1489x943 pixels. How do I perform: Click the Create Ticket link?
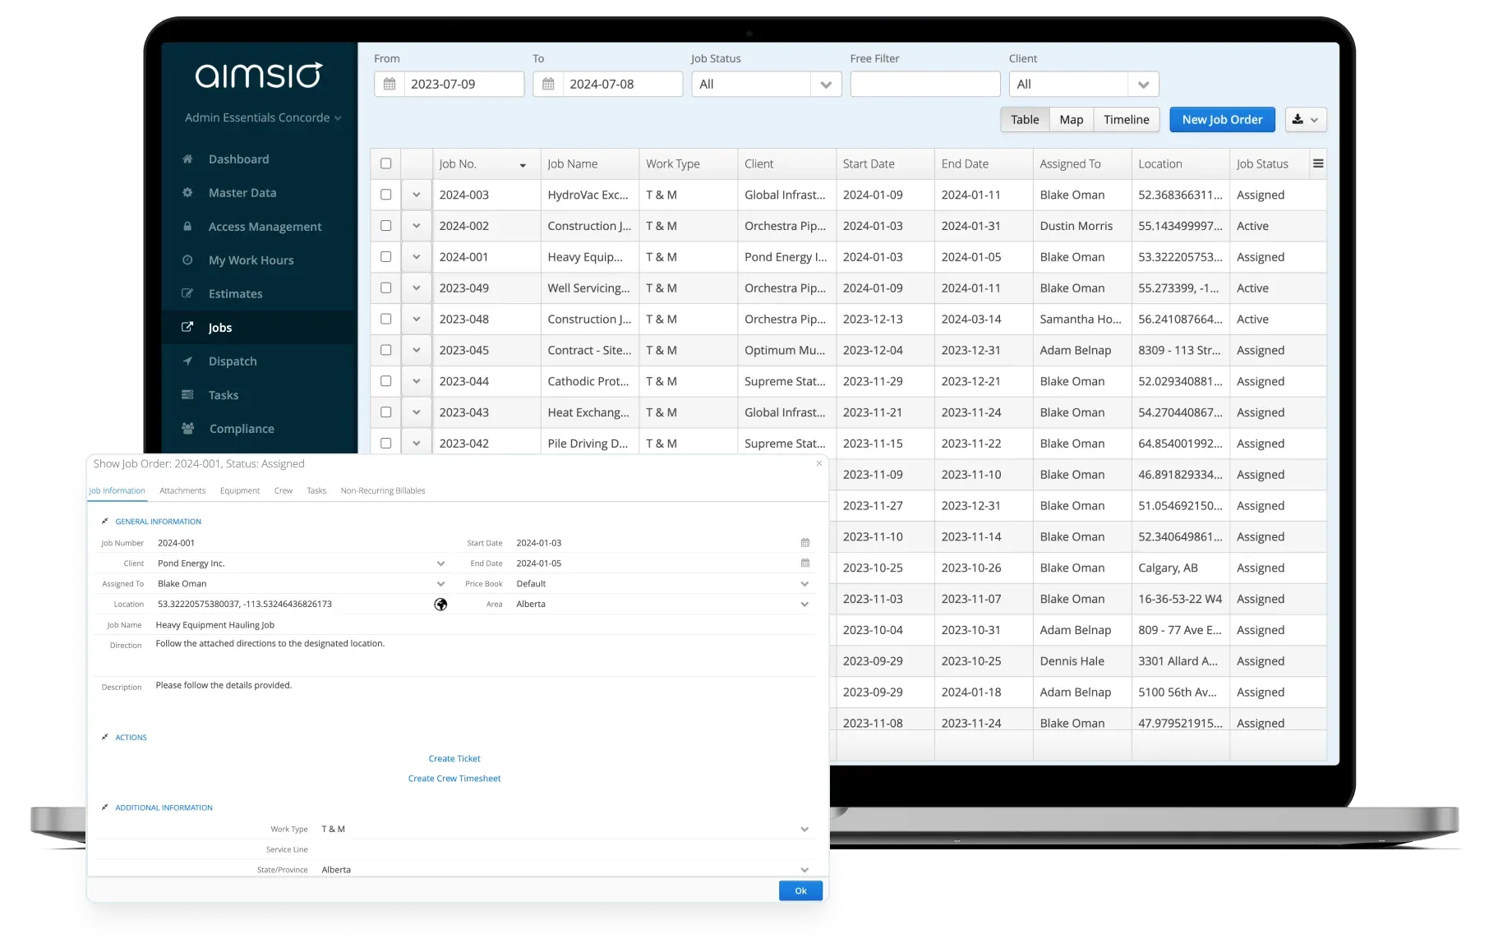click(454, 758)
